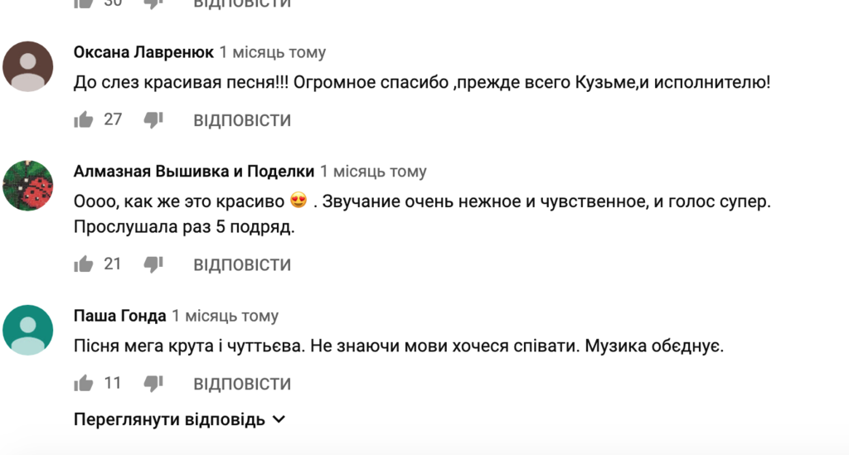This screenshot has width=849, height=455.
Task: Like Оксана Лавренюк's comment
Action: click(x=84, y=120)
